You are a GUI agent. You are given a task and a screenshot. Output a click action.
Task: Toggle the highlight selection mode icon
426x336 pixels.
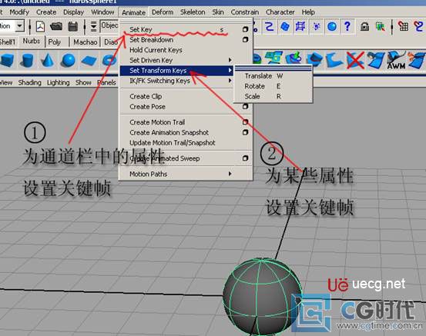[381, 27]
